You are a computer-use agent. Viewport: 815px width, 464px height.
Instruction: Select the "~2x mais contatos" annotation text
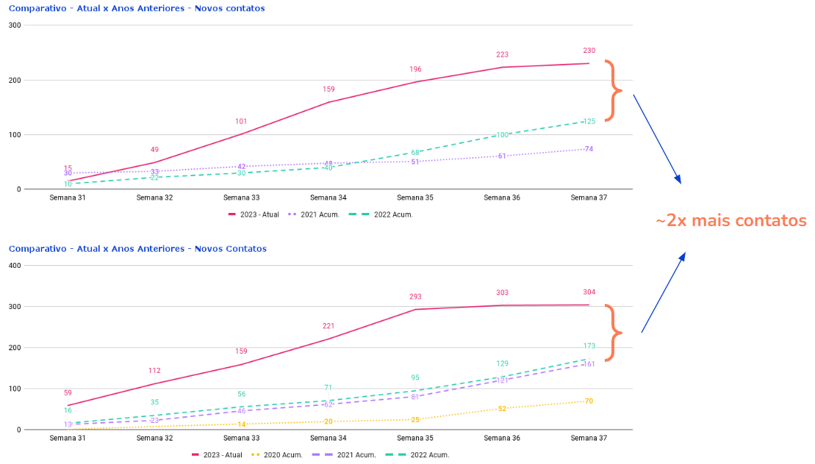tap(730, 221)
